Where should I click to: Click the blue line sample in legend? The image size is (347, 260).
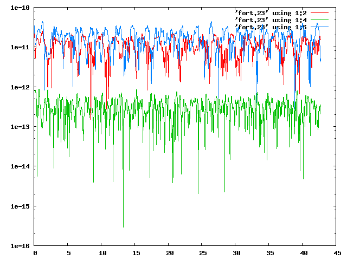(x=319, y=27)
